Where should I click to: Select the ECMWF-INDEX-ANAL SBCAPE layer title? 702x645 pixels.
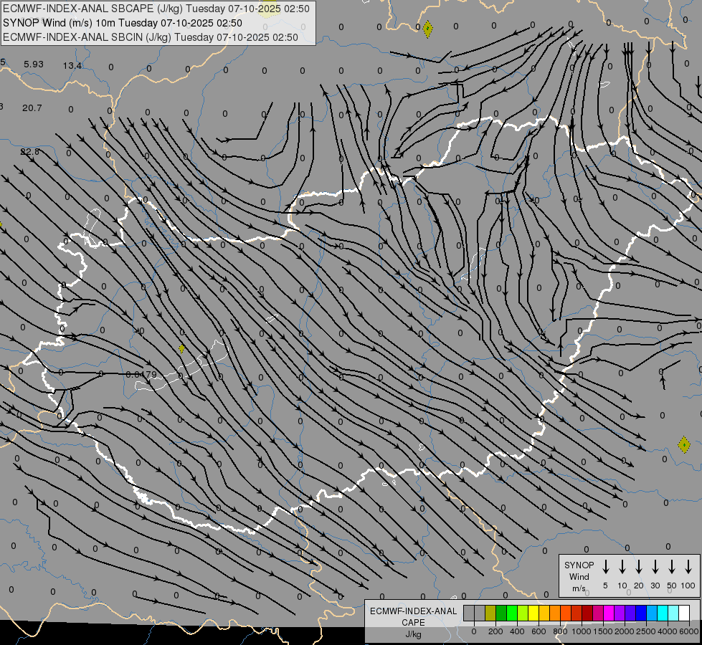[156, 9]
